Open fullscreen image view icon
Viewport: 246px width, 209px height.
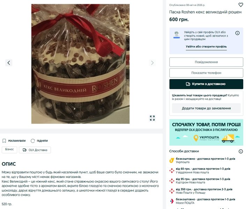coord(152,118)
